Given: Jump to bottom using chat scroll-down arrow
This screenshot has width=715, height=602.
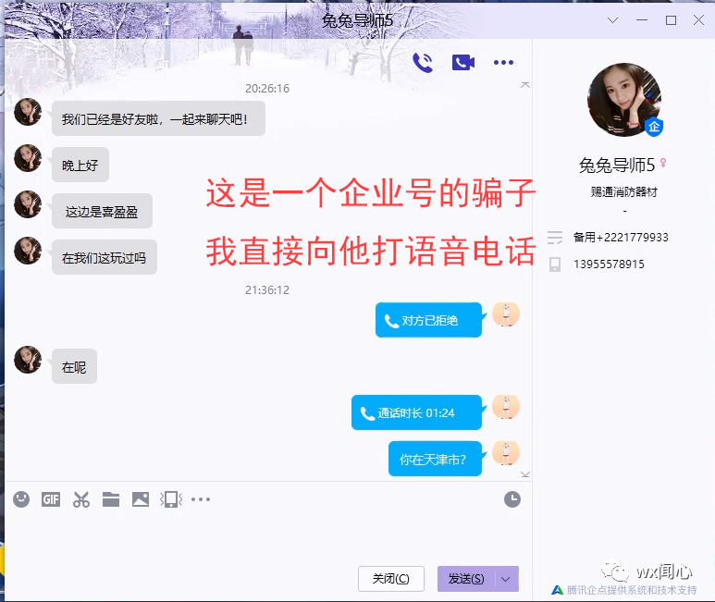Looking at the screenshot, I should 525,475.
